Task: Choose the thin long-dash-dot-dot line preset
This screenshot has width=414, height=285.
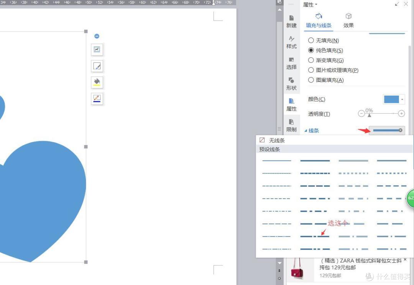Action: click(277, 249)
